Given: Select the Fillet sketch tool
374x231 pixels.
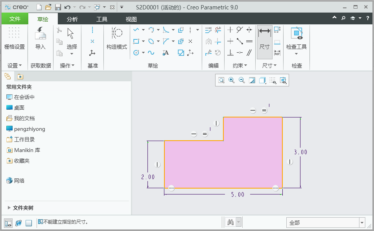Looking at the screenshot, I should coord(166,30).
